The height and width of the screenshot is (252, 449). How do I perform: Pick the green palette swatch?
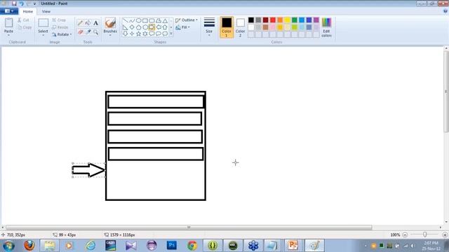click(295, 20)
